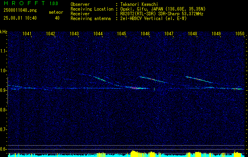Click the meteor echo streak near 1044
The image size is (248, 157).
click(100, 78)
